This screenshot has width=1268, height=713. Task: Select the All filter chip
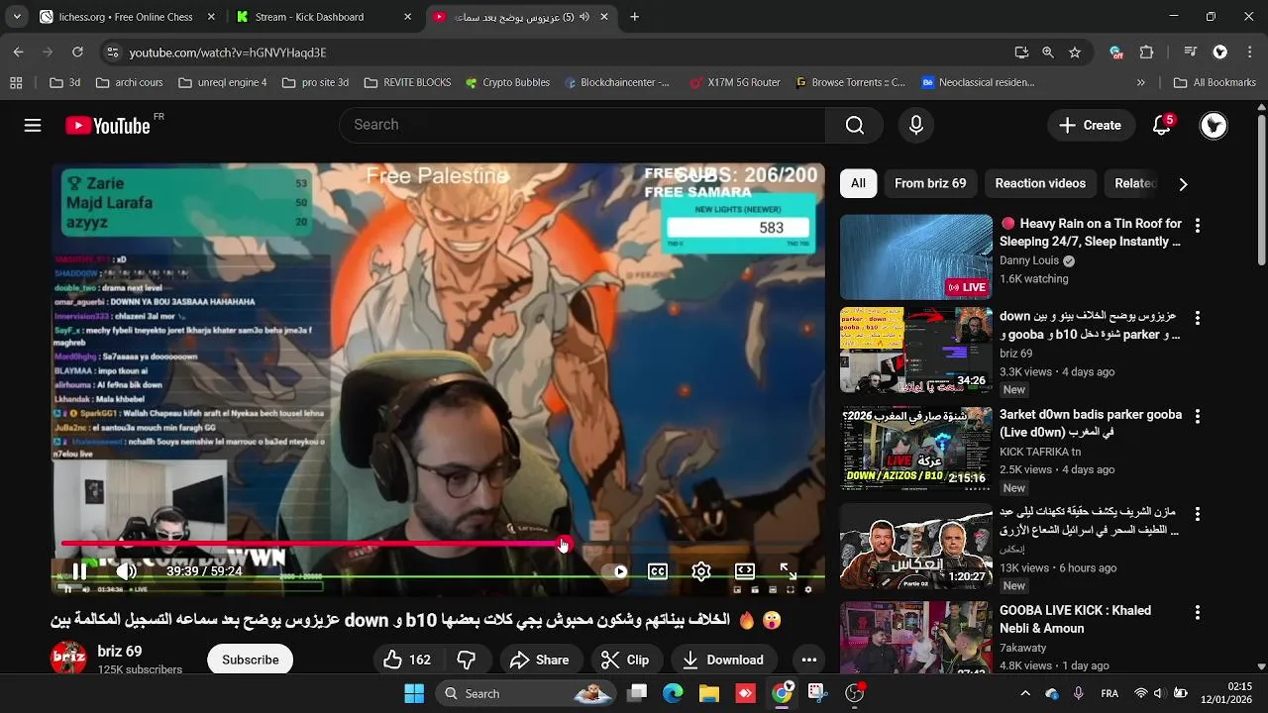click(x=858, y=183)
